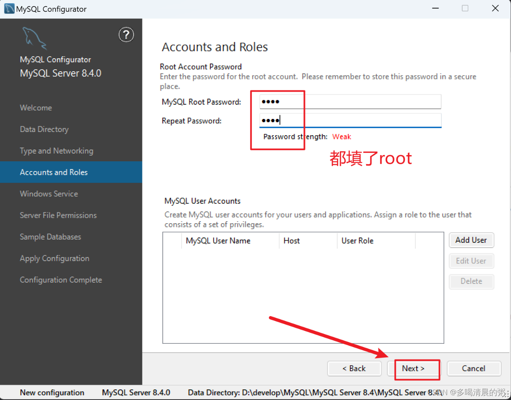This screenshot has width=511, height=400.
Task: Cancel the configuration wizard
Action: point(474,368)
